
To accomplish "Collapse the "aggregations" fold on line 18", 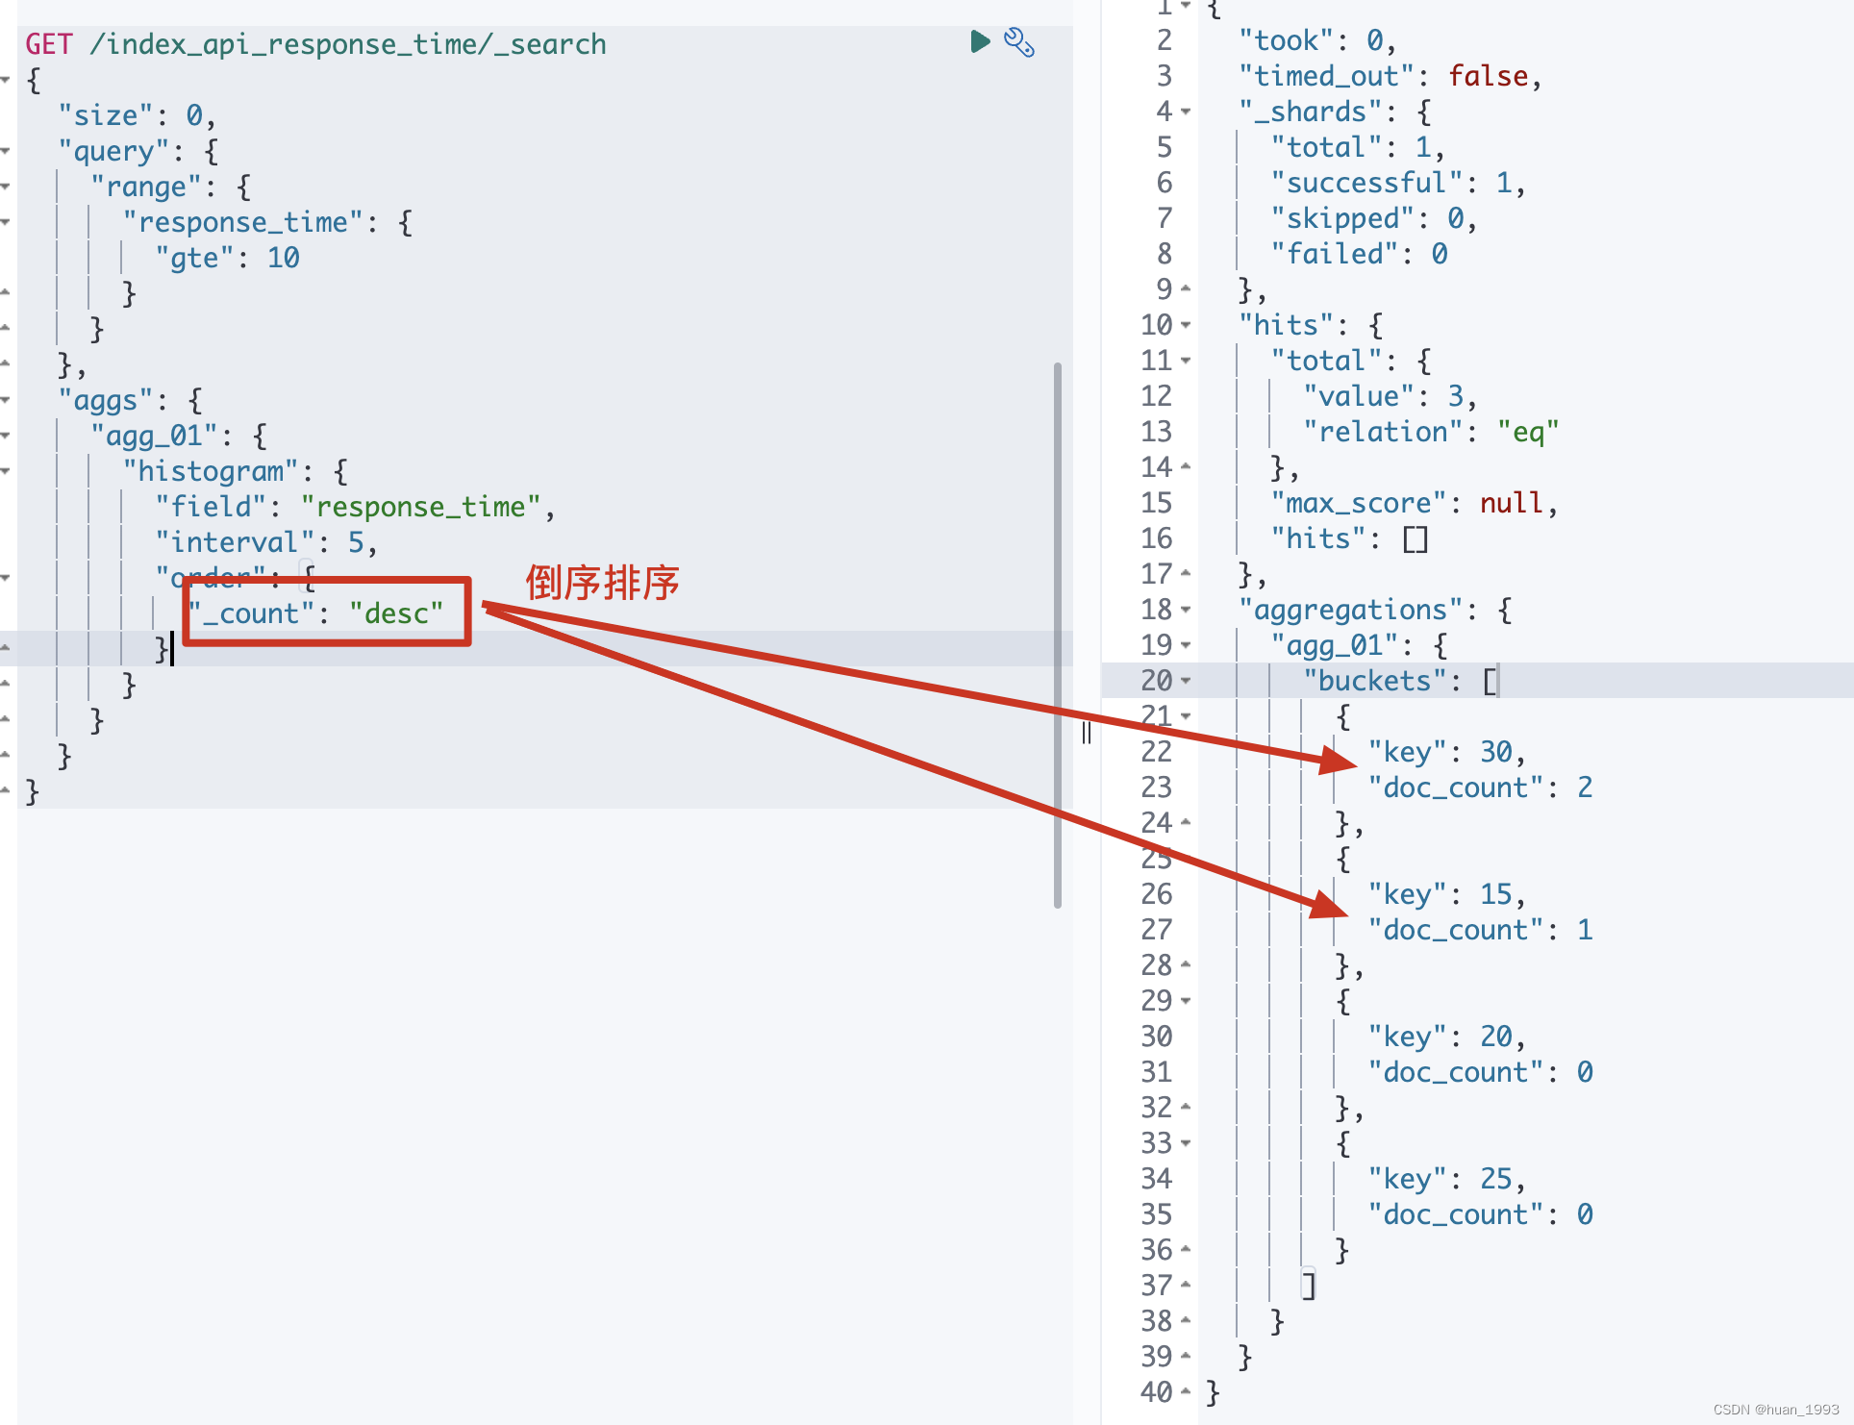I will (x=1186, y=611).
